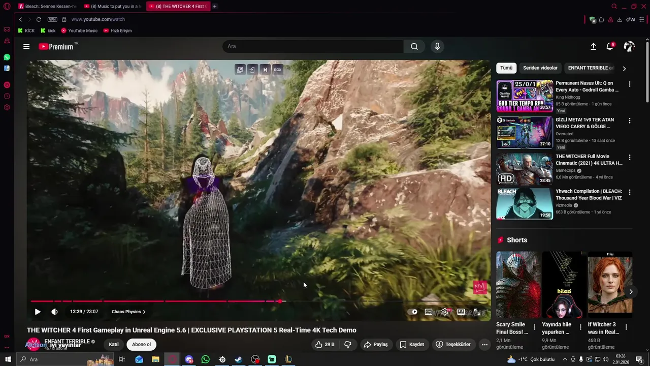Switch to Music to put you tab

113,6
